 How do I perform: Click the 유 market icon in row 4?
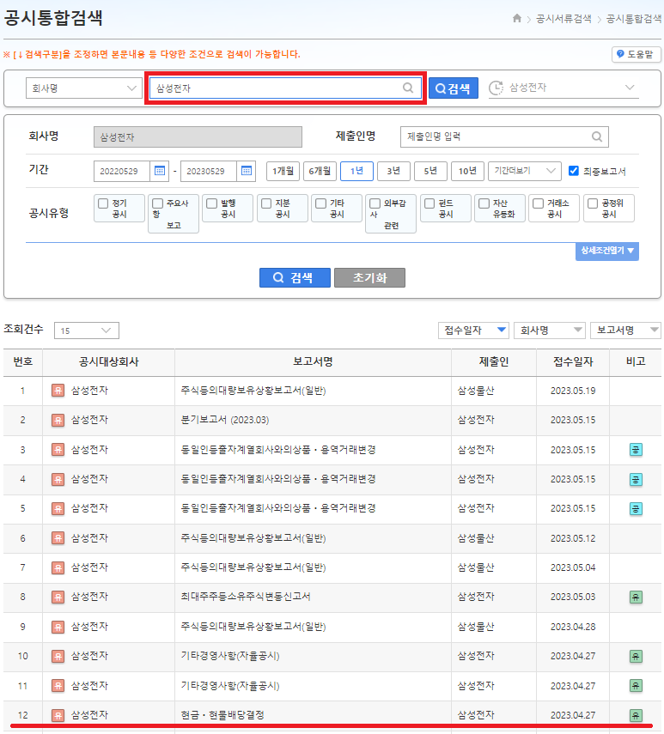click(58, 479)
